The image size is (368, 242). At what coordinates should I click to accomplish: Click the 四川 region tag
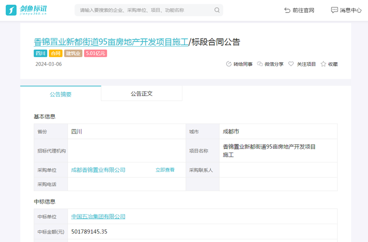click(x=40, y=53)
